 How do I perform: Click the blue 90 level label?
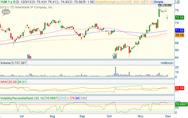[77, 98]
